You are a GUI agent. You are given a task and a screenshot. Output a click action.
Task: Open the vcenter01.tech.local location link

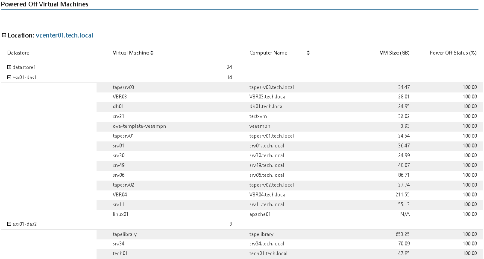click(x=64, y=35)
